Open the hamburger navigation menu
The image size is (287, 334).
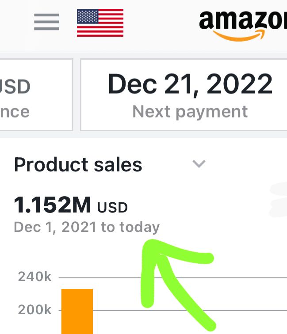point(46,22)
